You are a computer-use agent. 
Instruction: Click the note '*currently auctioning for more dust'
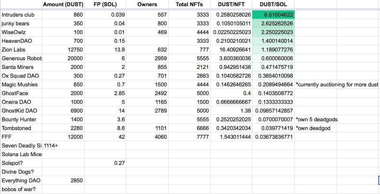click(337, 84)
